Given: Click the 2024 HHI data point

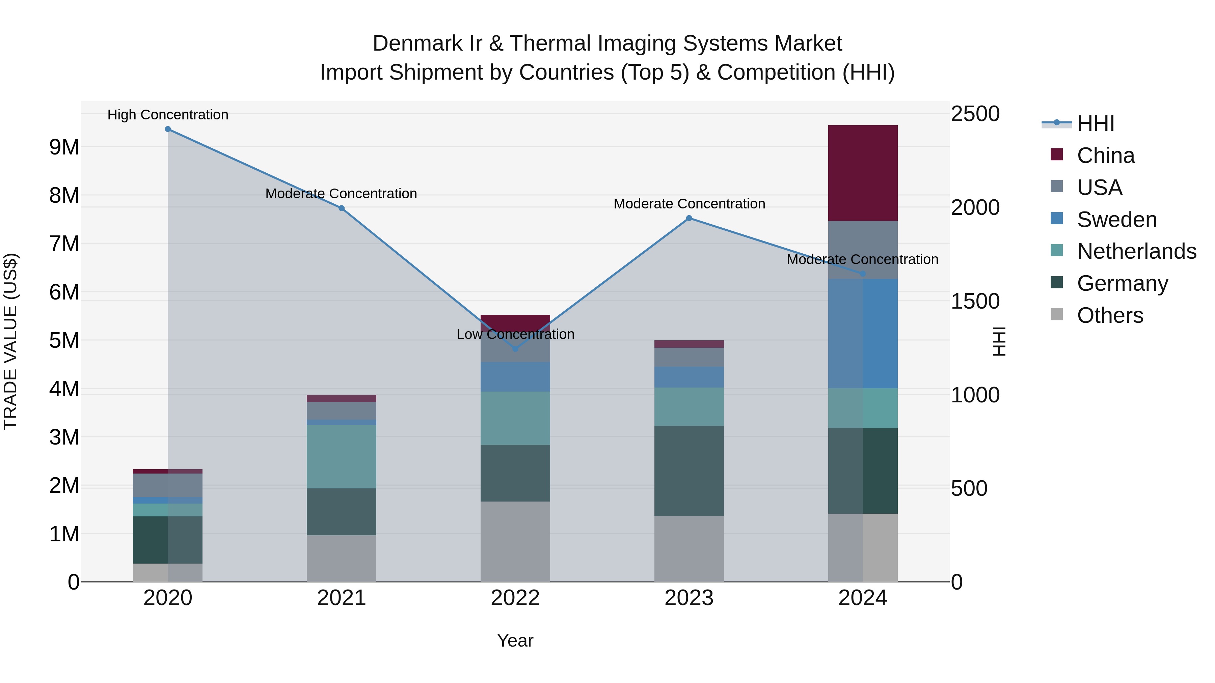Looking at the screenshot, I should [x=863, y=274].
